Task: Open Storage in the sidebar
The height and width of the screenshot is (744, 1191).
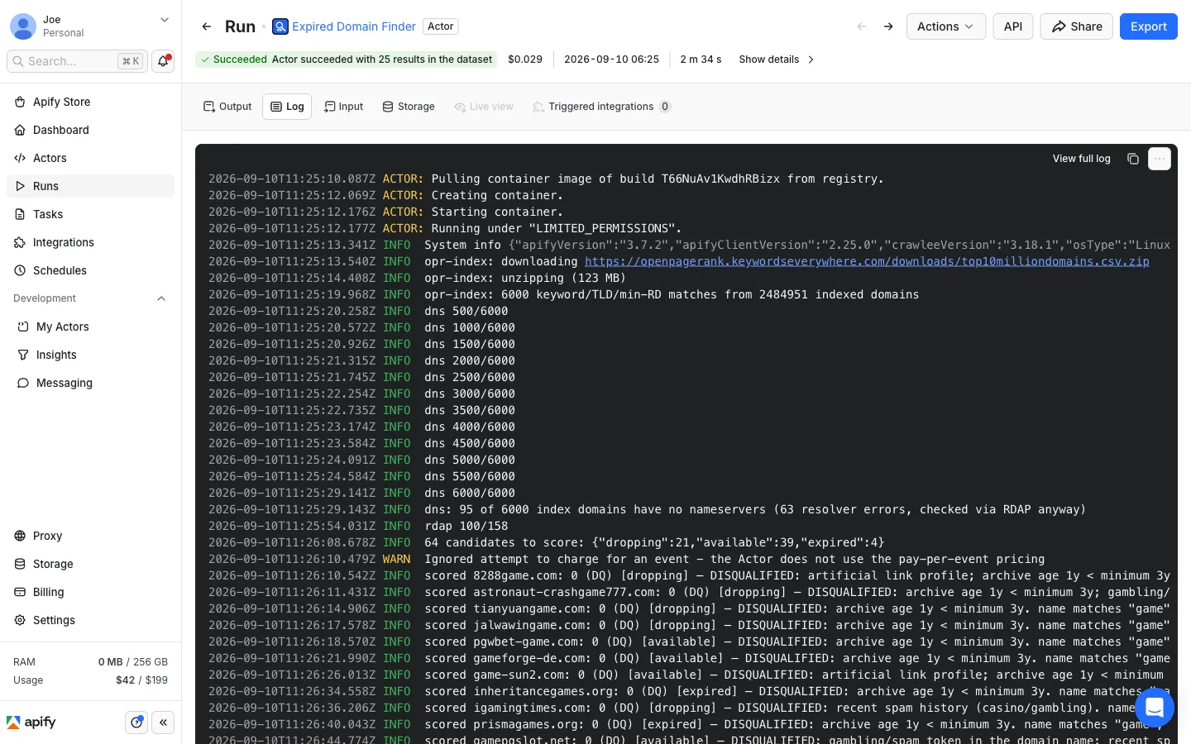Action: pos(90,564)
